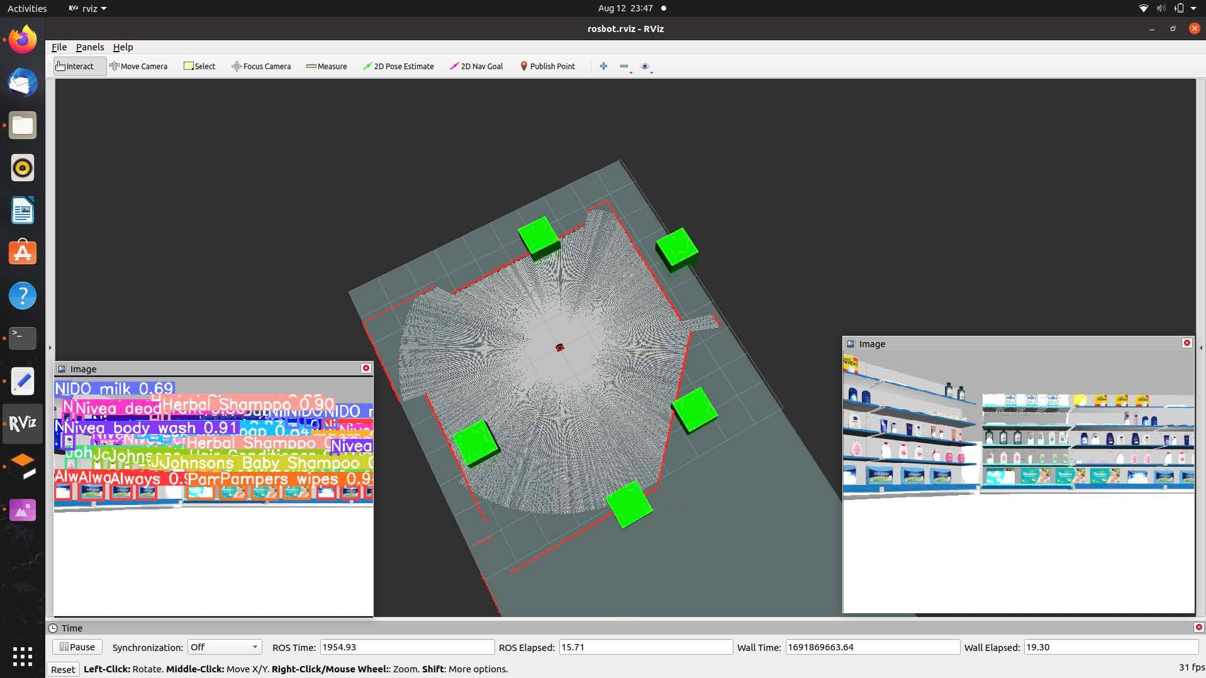Viewport: 1206px width, 678px height.
Task: Click the ROS Time input field
Action: [x=406, y=647]
